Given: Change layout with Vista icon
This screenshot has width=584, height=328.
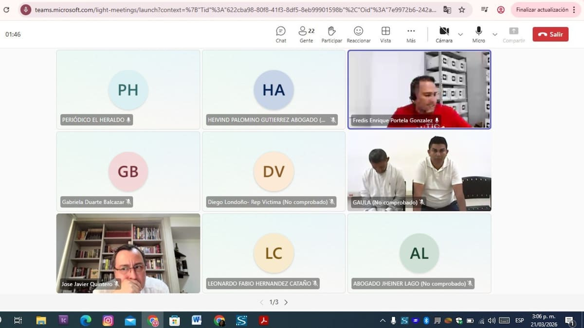Looking at the screenshot, I should 385,34.
